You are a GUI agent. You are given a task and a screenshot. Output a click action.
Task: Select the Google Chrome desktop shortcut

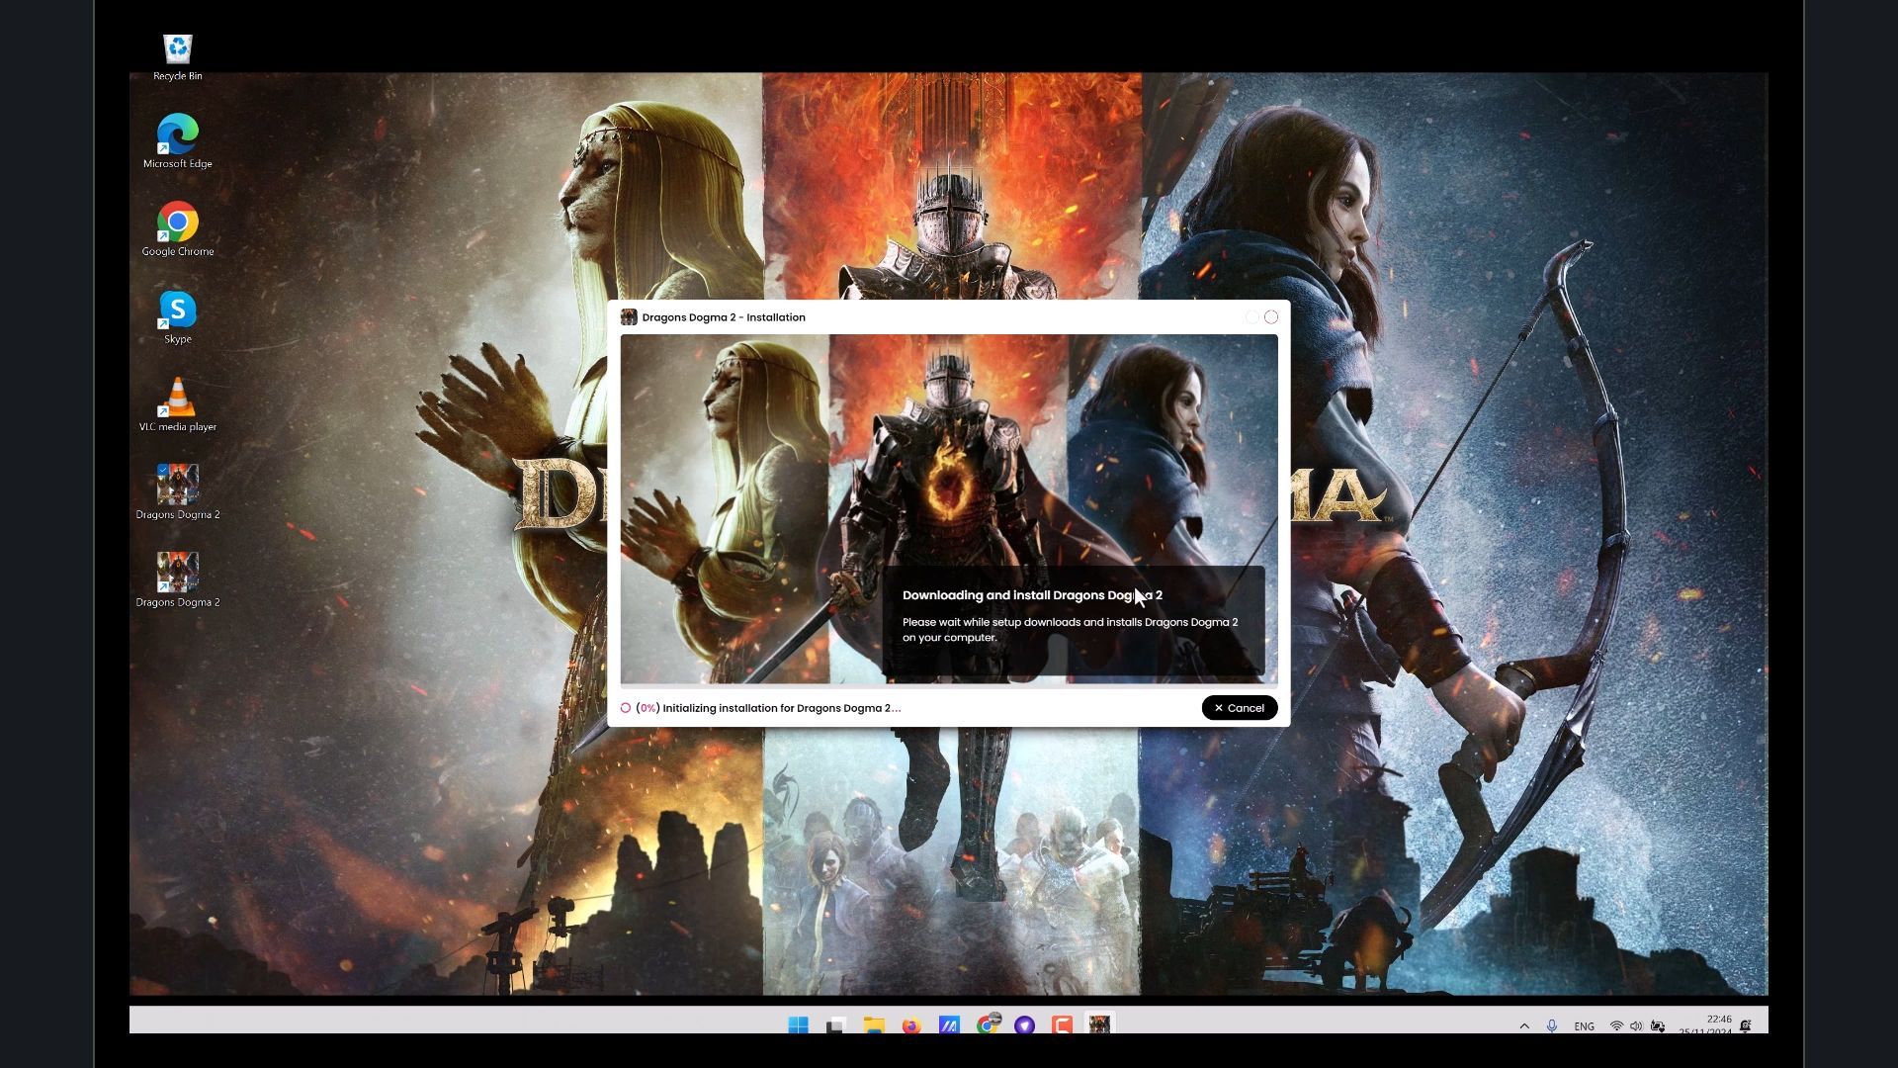pyautogui.click(x=178, y=229)
